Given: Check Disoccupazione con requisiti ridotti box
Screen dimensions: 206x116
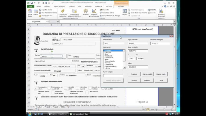Looking at the screenshot, I should (49, 88).
